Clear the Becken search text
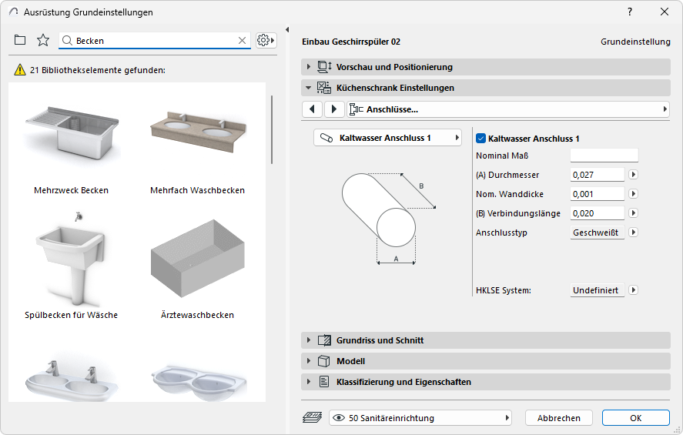Viewport: 683px width, 435px height. 243,41
